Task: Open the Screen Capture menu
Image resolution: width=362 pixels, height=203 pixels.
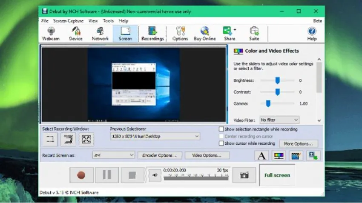Action: [68, 21]
